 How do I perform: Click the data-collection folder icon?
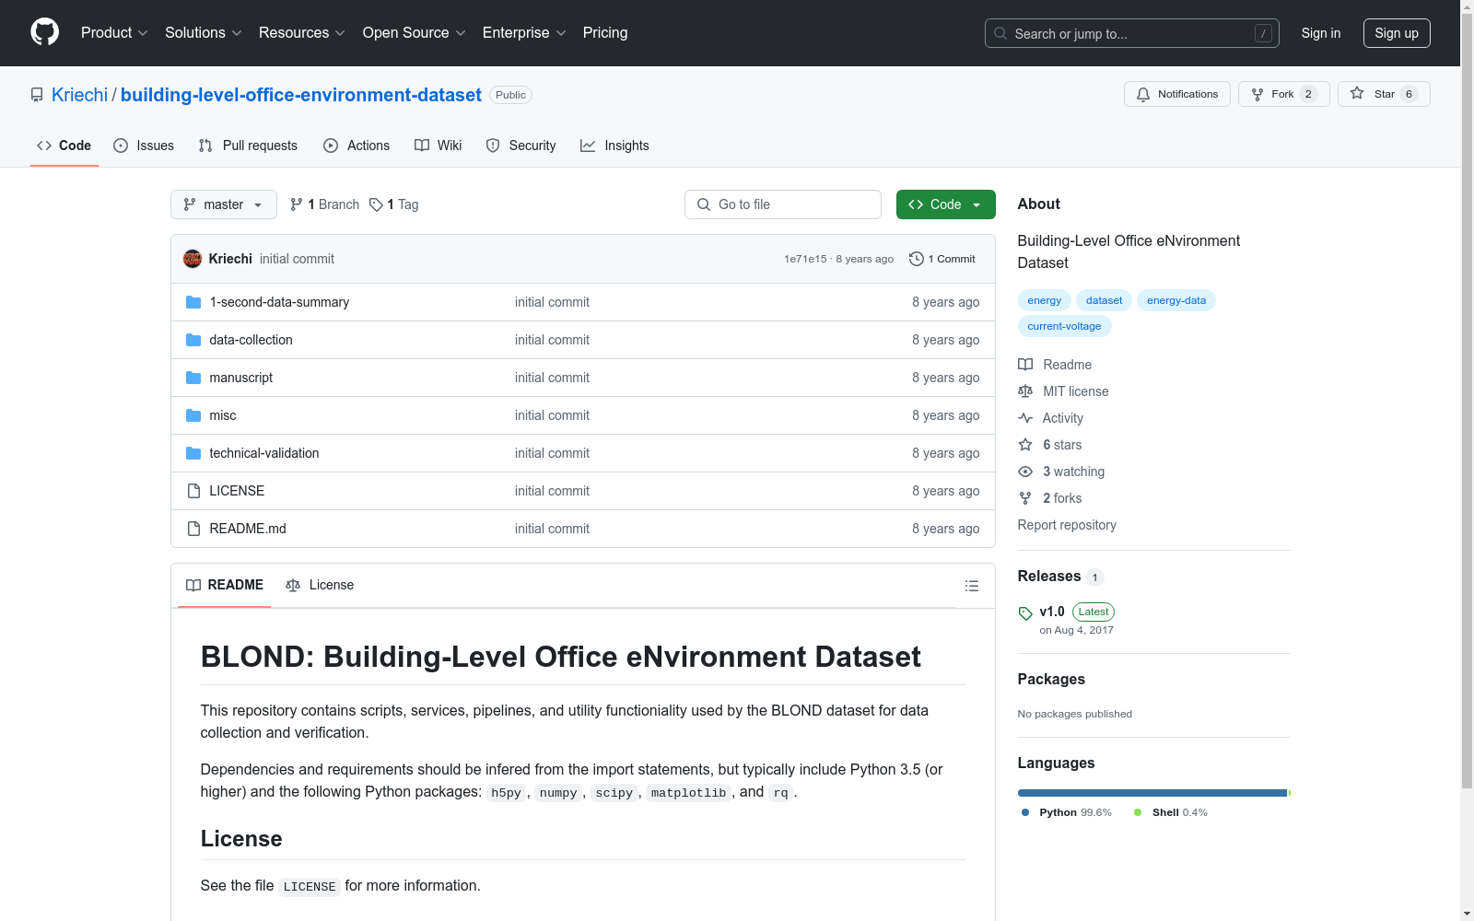tap(193, 340)
